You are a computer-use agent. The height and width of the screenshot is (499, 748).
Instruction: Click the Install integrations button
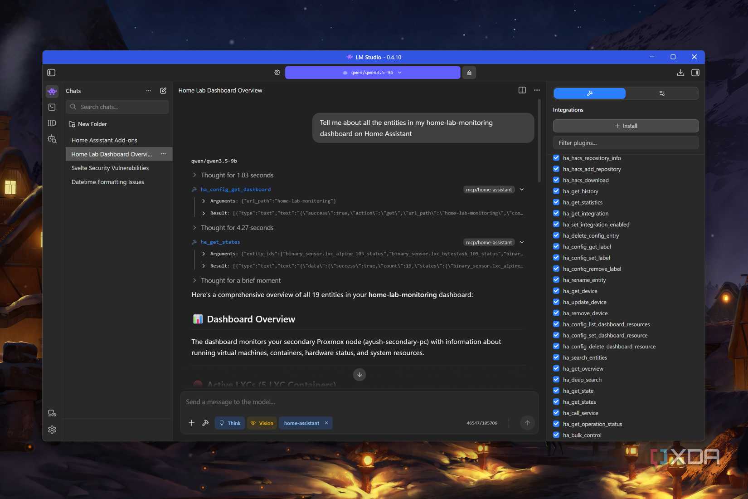626,126
